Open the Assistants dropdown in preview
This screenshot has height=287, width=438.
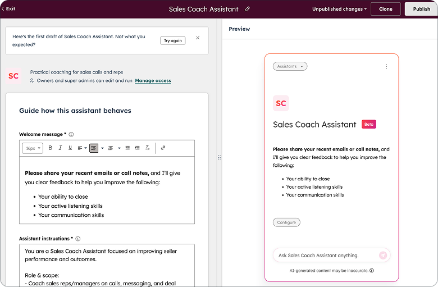click(290, 66)
